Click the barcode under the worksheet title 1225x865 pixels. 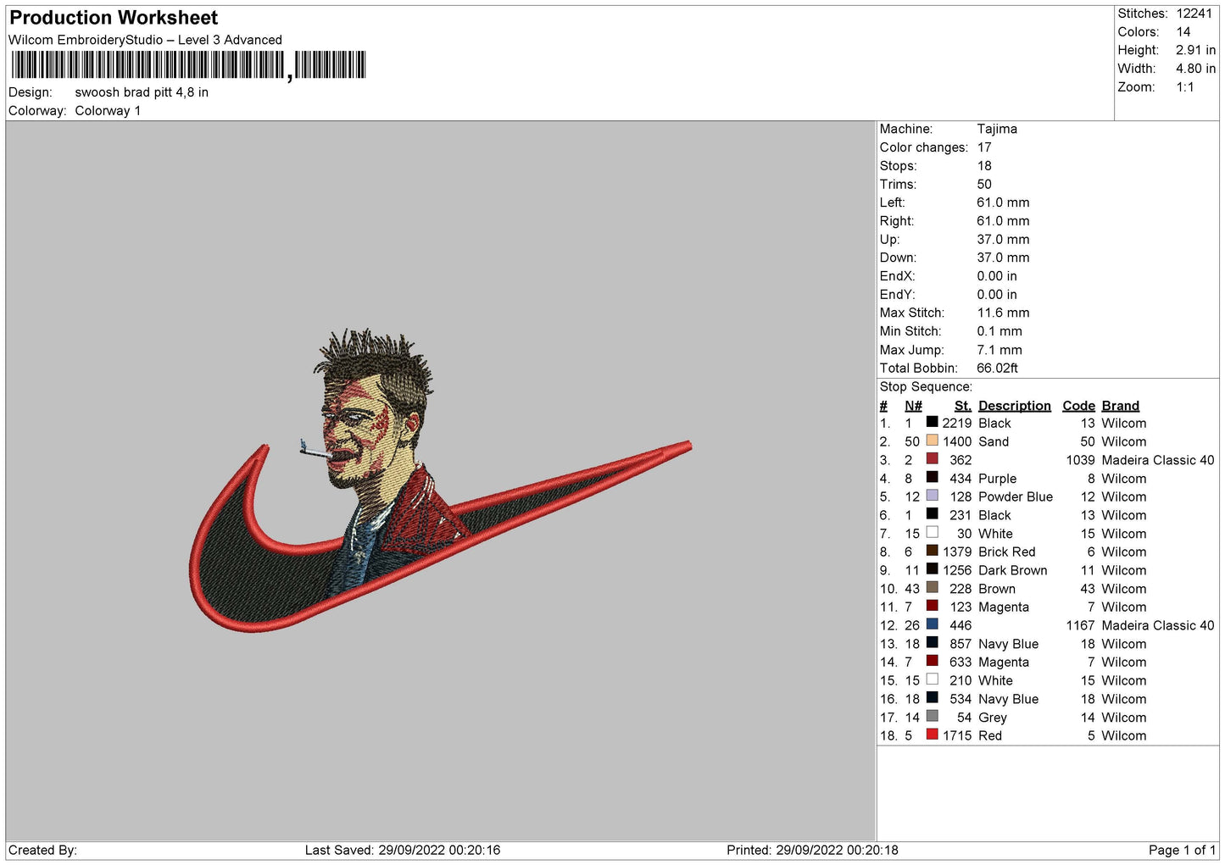(x=188, y=65)
